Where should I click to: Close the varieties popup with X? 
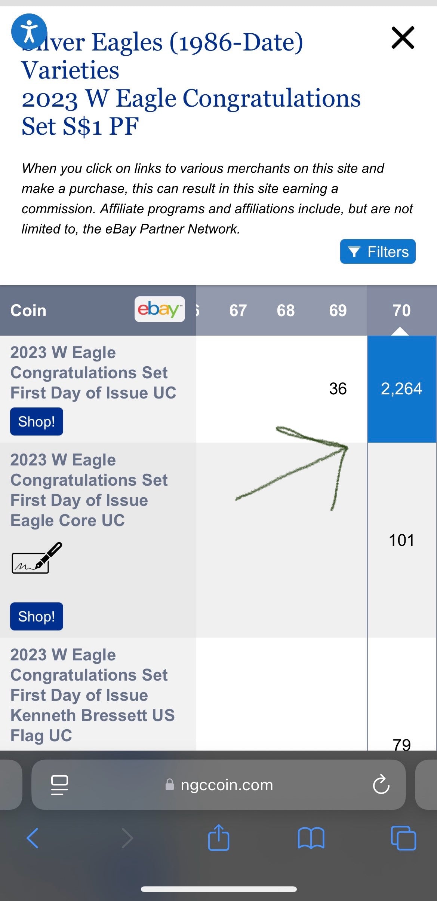[403, 37]
